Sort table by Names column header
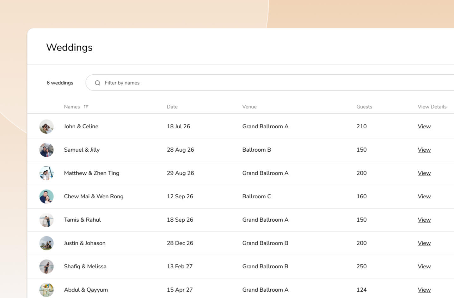 point(72,107)
